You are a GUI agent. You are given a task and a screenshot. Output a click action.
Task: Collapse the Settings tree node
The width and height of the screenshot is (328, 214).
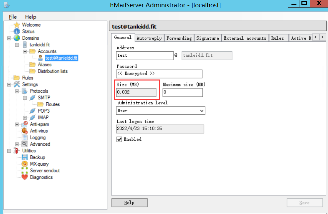tap(9, 84)
